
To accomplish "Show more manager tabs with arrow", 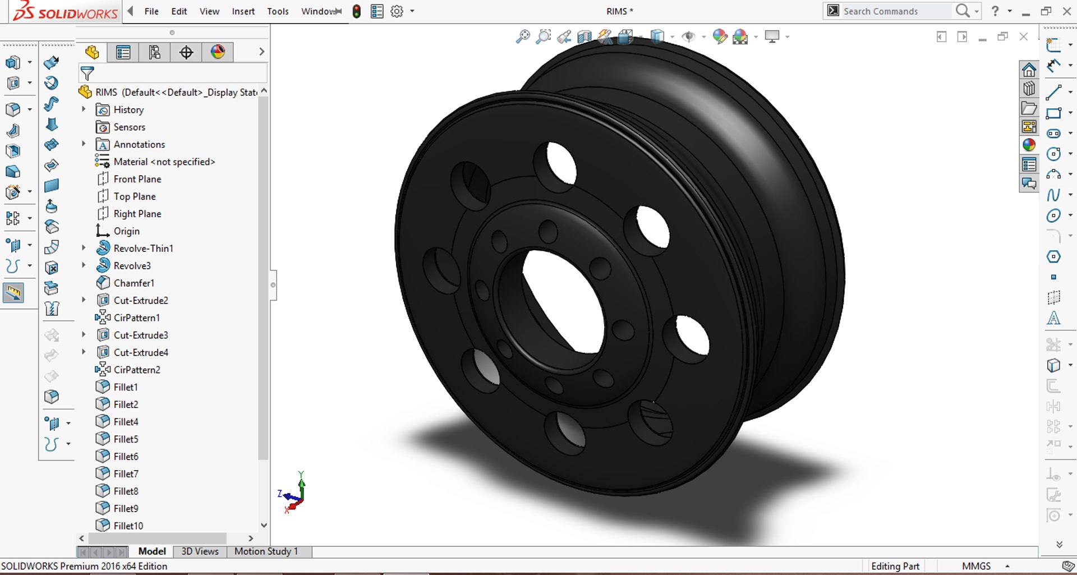I will tap(261, 52).
